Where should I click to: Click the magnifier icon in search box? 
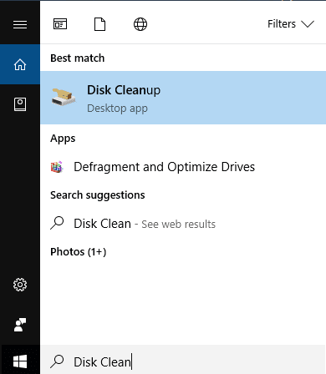pyautogui.click(x=57, y=361)
